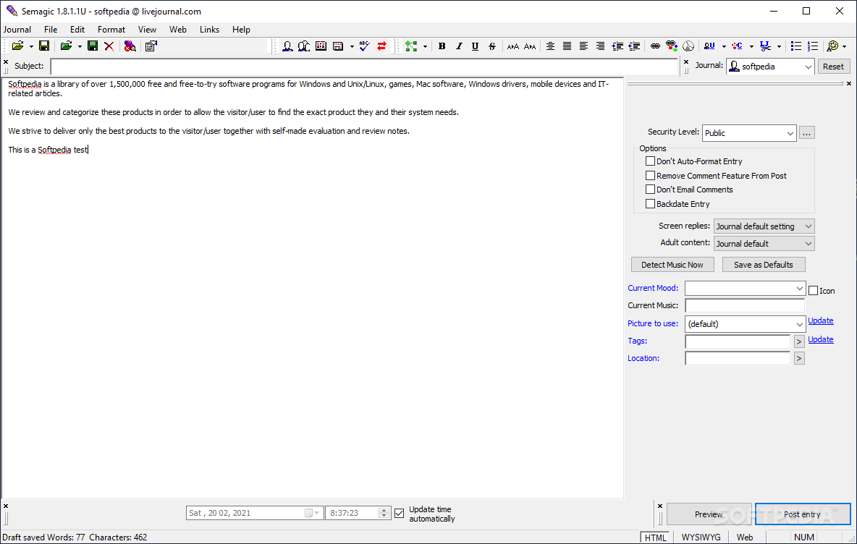Click in the Subject input field
The width and height of the screenshot is (857, 544).
click(x=364, y=67)
